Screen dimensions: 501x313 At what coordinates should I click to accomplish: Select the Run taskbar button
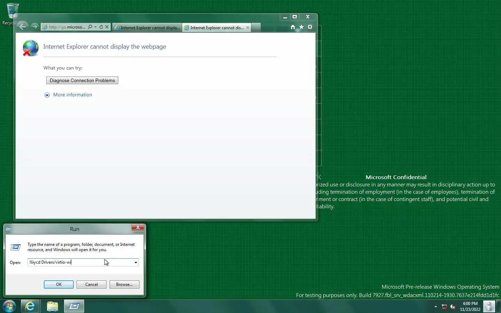74,306
